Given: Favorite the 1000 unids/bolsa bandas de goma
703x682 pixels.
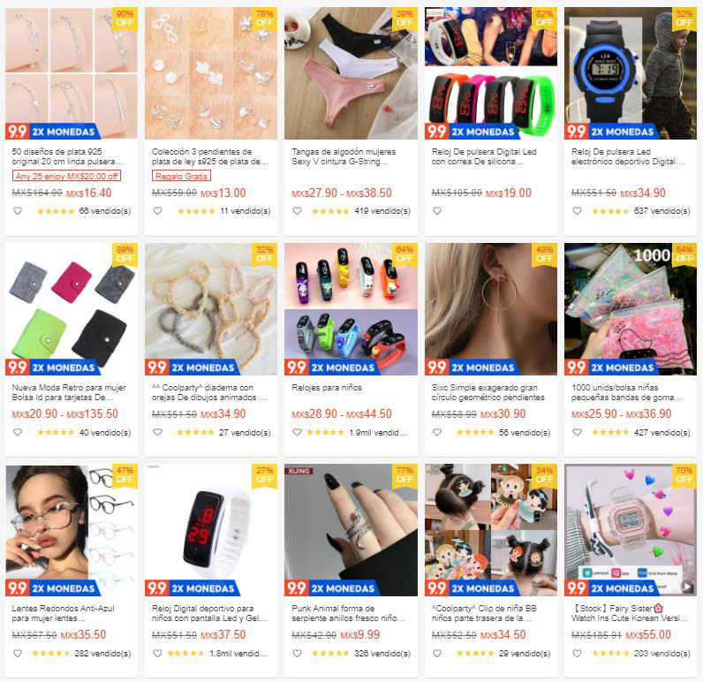Looking at the screenshot, I should [577, 432].
